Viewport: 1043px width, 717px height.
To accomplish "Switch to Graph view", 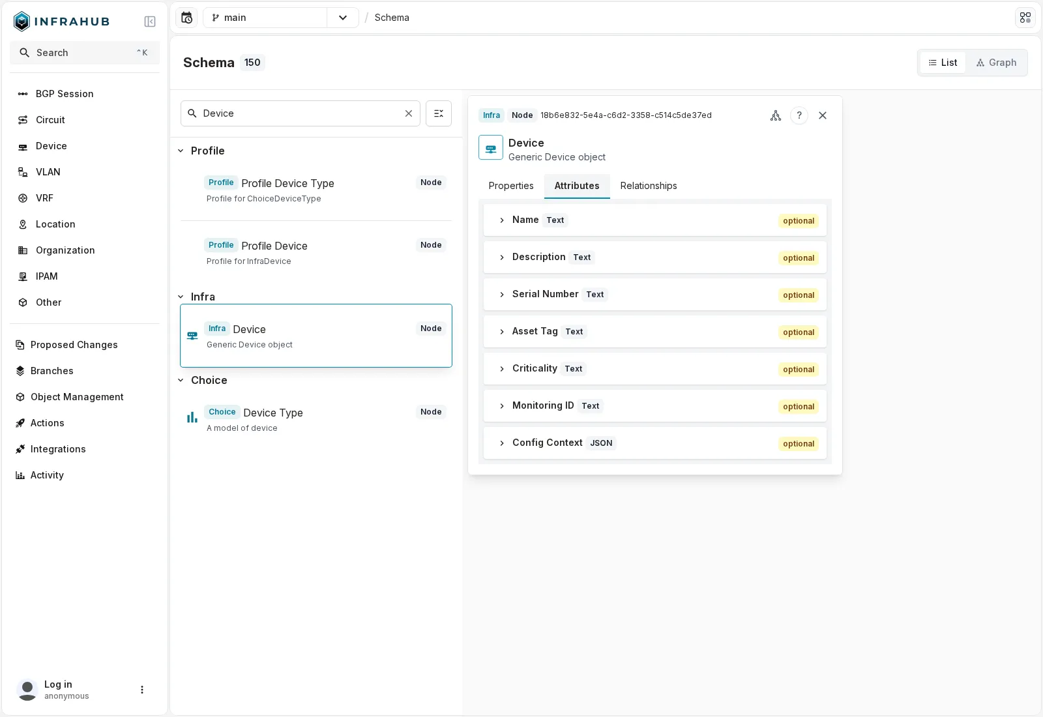I will tap(996, 63).
